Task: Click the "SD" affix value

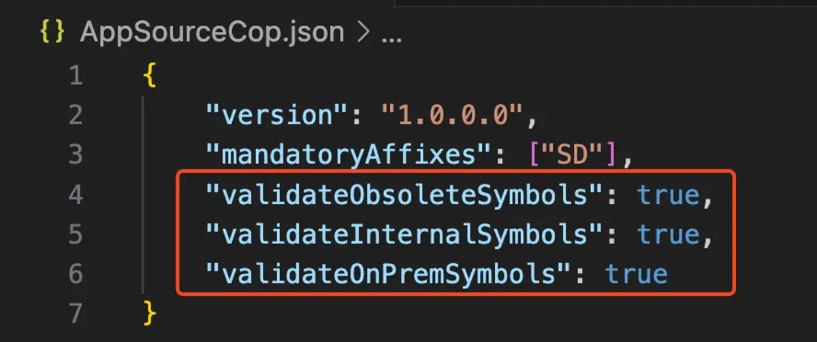Action: click(x=571, y=155)
